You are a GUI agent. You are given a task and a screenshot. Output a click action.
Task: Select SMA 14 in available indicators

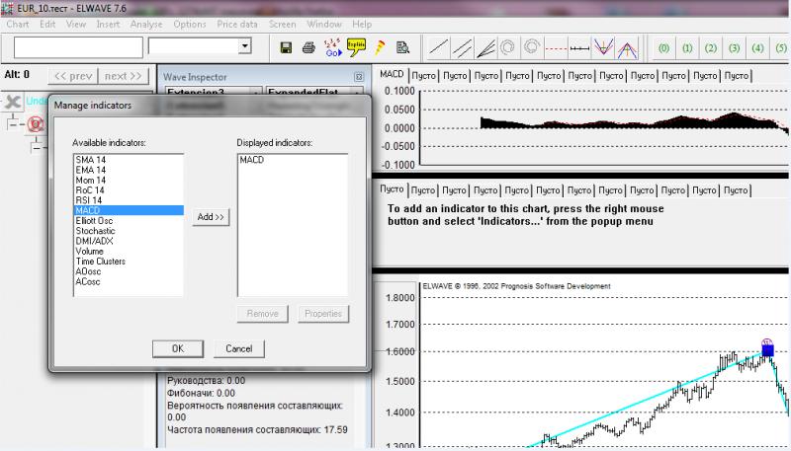[129, 160]
